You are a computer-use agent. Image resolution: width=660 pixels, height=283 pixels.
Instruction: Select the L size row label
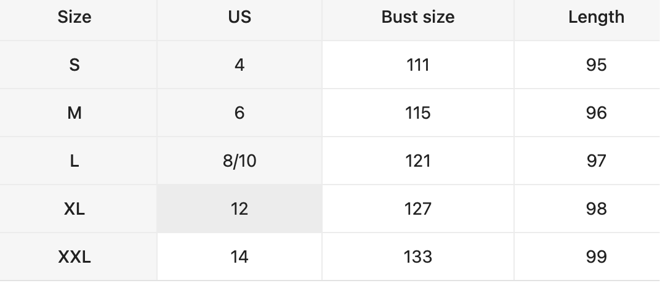coord(74,161)
